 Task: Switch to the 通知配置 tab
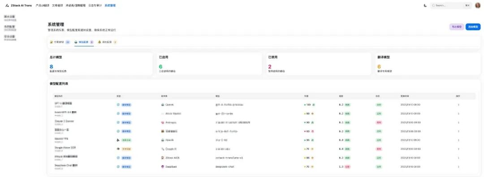107,42
